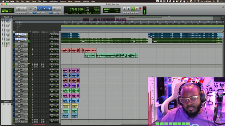Open macOS Spotlight search
Viewport: 225px width, 126px height.
coord(214,1)
